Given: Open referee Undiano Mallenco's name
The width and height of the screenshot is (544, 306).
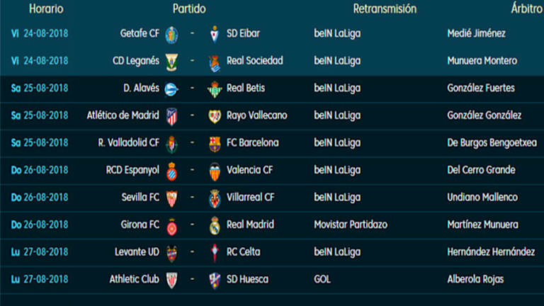Looking at the screenshot, I should [482, 197].
